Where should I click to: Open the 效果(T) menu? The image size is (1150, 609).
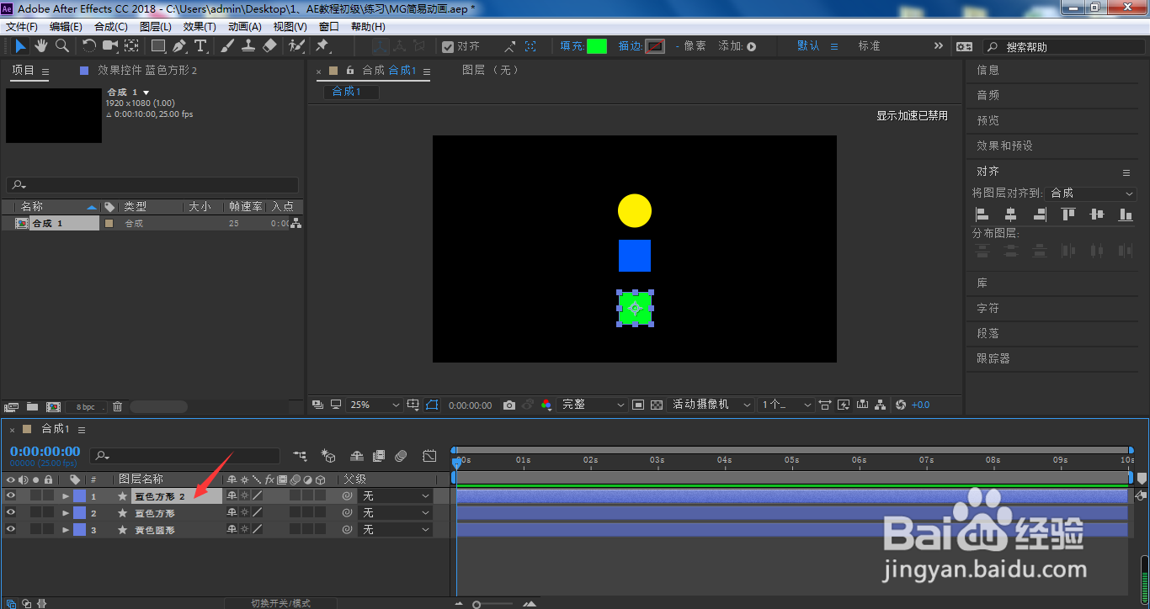point(200,27)
